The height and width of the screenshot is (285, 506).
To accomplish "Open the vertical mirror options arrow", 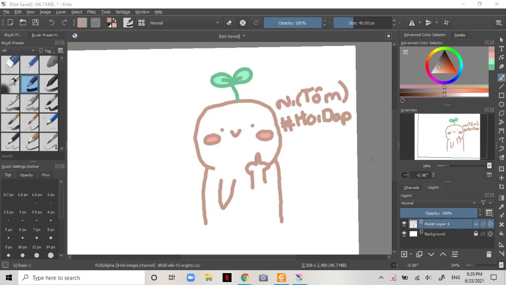I will coord(437,23).
